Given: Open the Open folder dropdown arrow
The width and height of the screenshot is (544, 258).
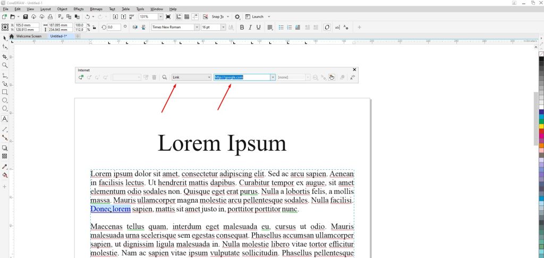Looking at the screenshot, I should 18,16.
